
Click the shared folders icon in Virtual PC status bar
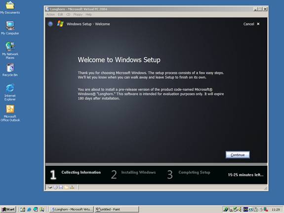[x=66, y=187]
